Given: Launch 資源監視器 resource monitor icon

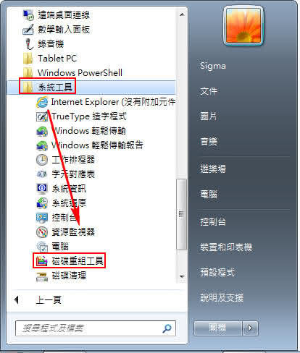Looking at the screenshot, I should [x=42, y=232].
